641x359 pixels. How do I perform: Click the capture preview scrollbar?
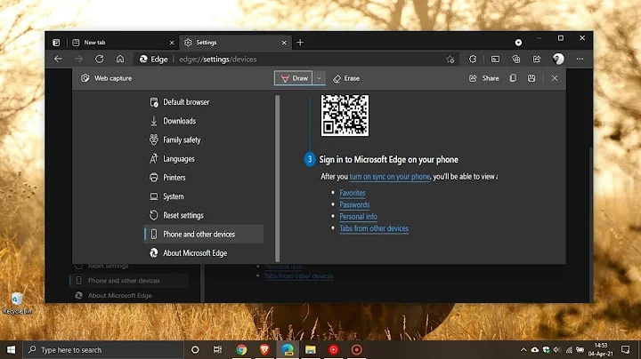tap(278, 178)
